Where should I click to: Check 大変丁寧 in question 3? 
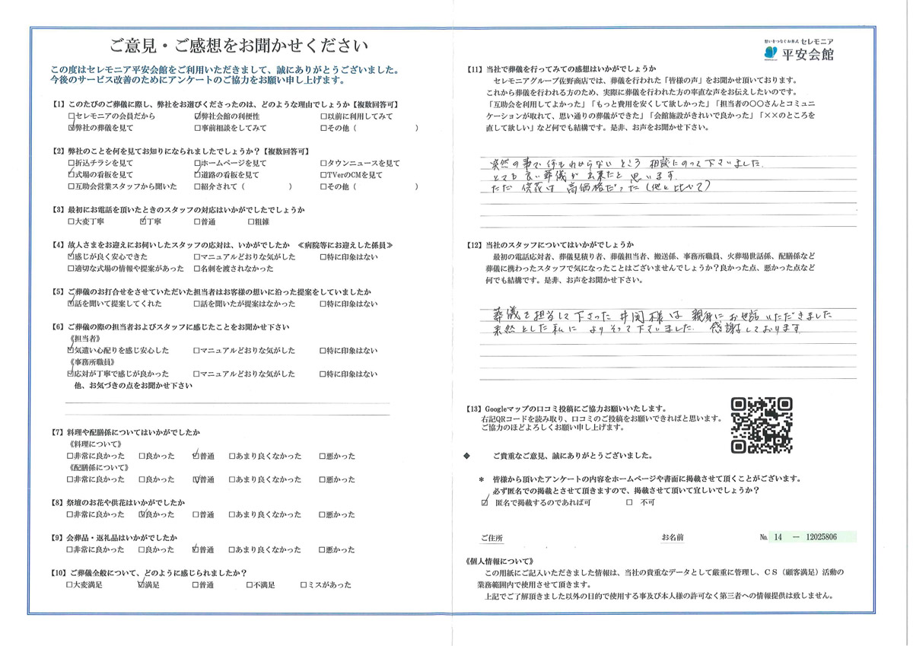pyautogui.click(x=71, y=222)
